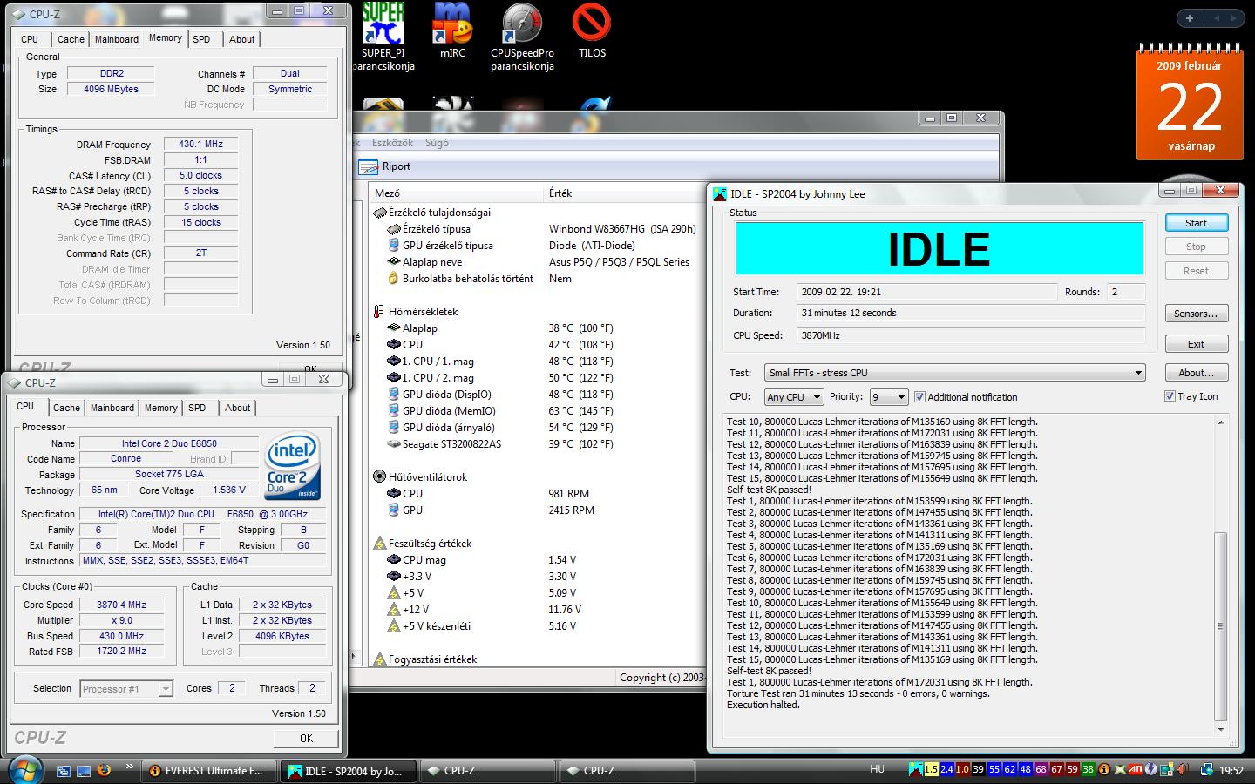The width and height of the screenshot is (1255, 784).
Task: Click the Intel Core 2 Duo logo
Action: (x=293, y=464)
